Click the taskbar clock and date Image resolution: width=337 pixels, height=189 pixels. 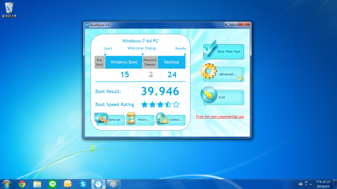click(x=323, y=184)
